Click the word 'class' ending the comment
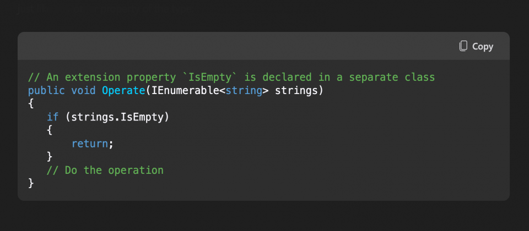The height and width of the screenshot is (231, 529). point(420,78)
